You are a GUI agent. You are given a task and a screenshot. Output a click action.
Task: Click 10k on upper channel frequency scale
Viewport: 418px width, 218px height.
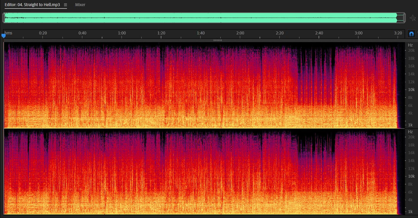[x=411, y=90]
